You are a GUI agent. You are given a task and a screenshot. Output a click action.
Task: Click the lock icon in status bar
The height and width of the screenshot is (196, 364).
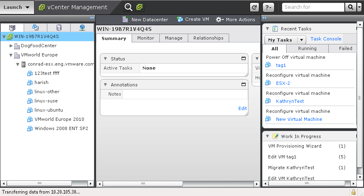[353, 192]
